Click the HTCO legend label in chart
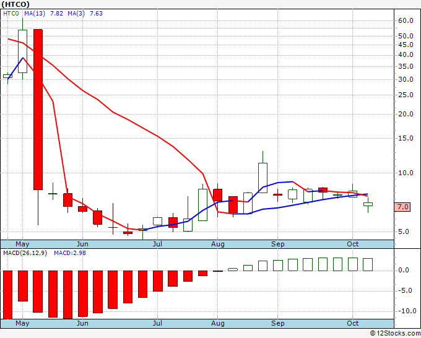421x338 pixels. pos(11,14)
